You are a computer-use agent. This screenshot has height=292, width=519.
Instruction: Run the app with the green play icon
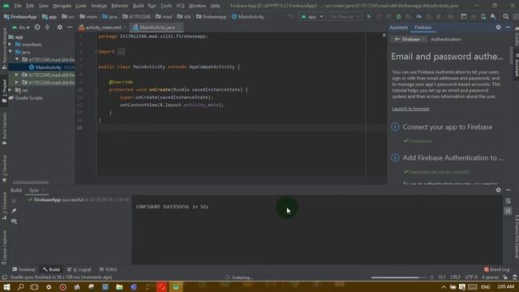[369, 16]
